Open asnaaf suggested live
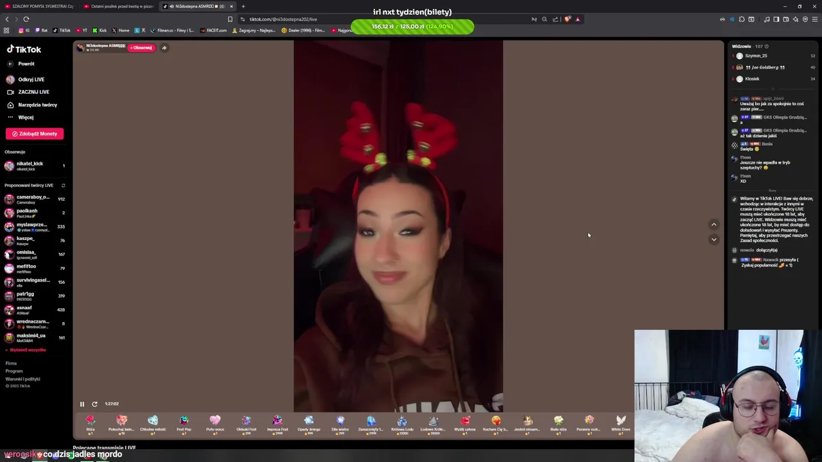This screenshot has width=822, height=462. point(35,310)
